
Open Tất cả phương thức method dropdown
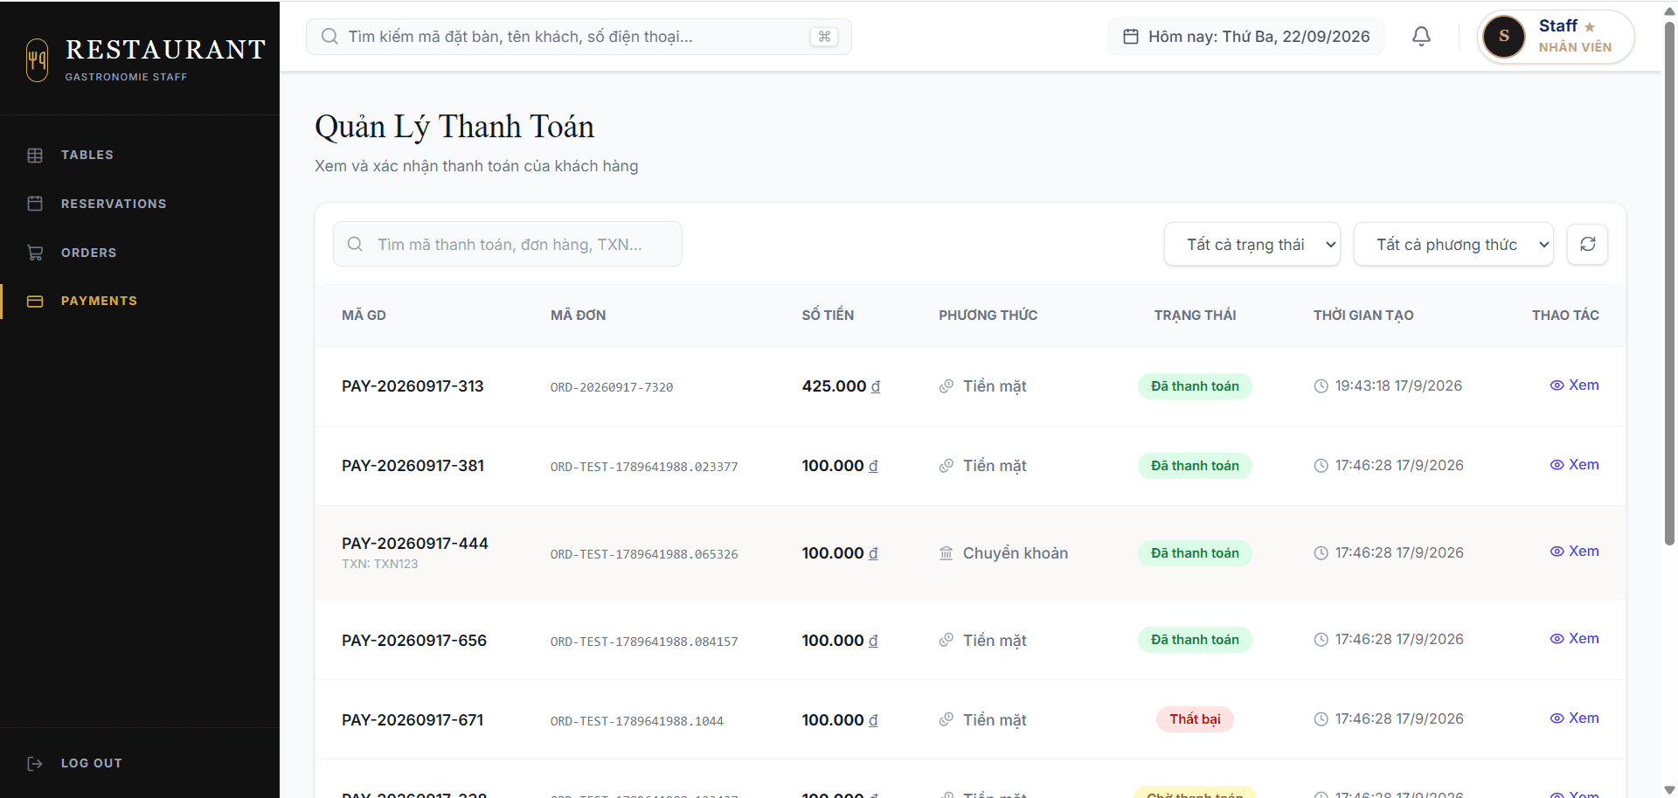[x=1453, y=244]
